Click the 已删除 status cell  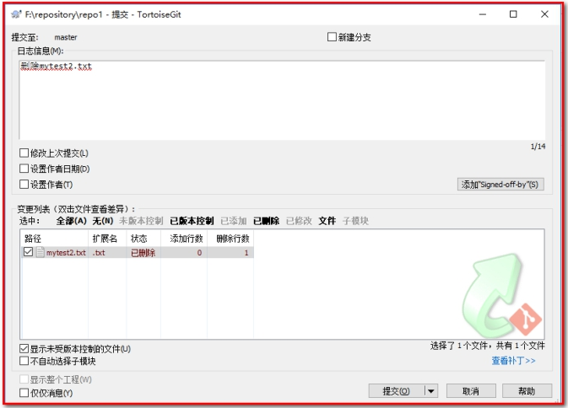click(x=143, y=252)
